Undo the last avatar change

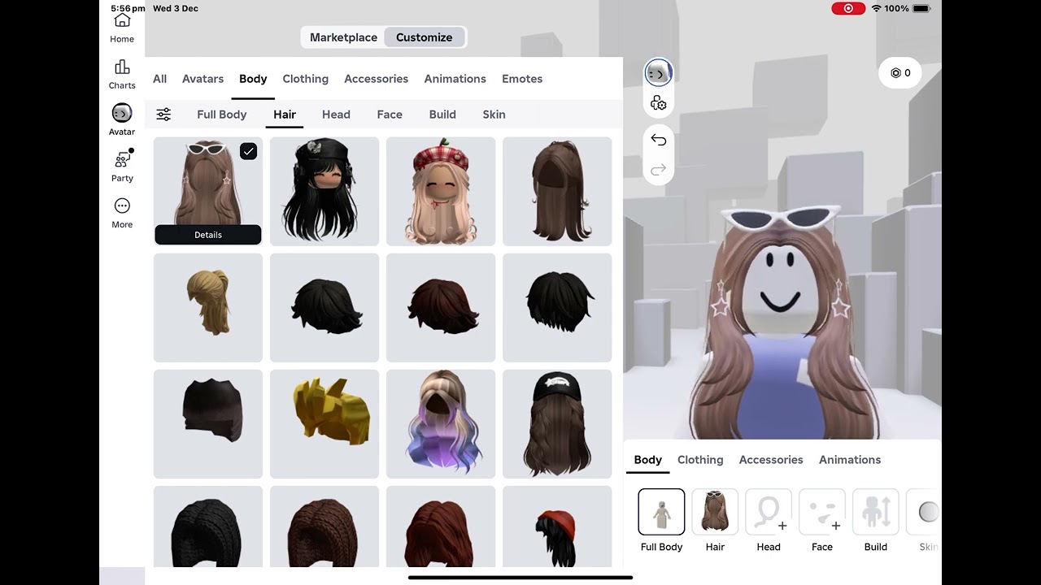pos(659,140)
